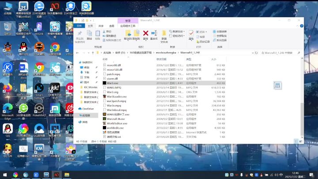Click the Back arrow in Explorer navigation

77,53
